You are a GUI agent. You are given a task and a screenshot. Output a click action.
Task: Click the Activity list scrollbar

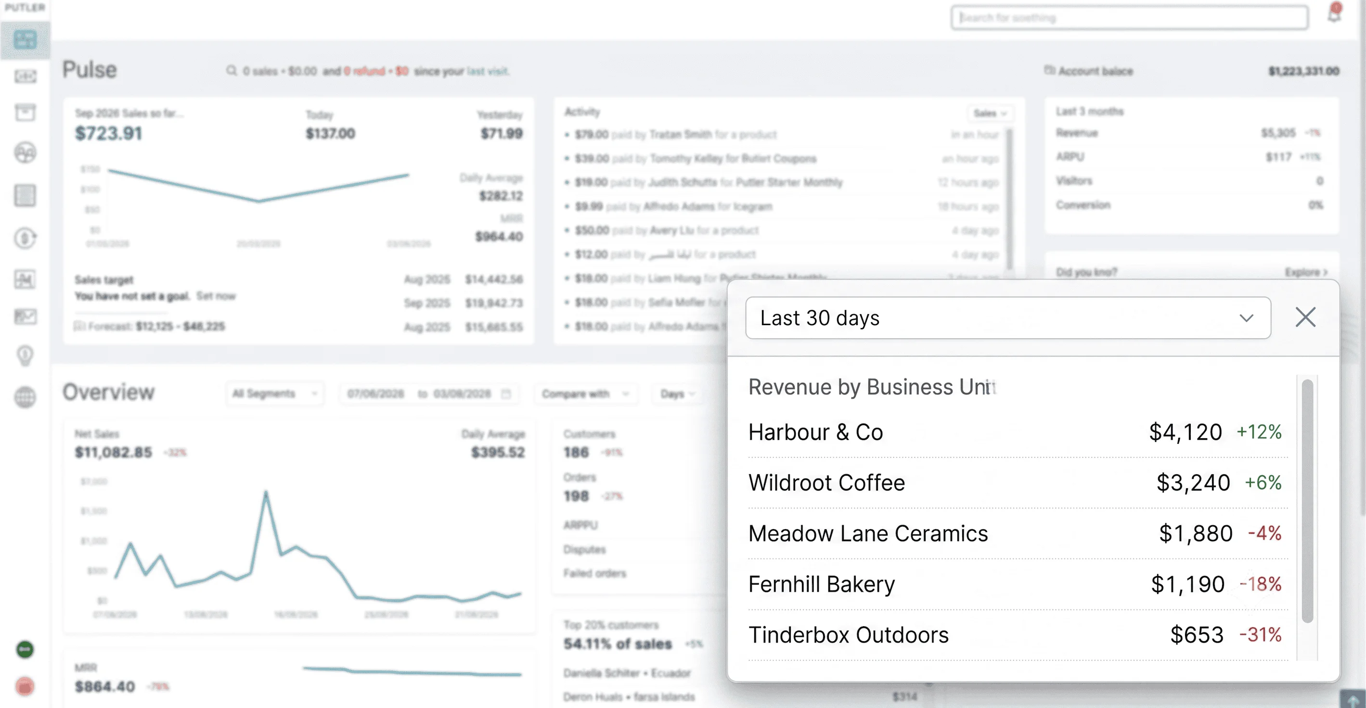tap(1009, 199)
